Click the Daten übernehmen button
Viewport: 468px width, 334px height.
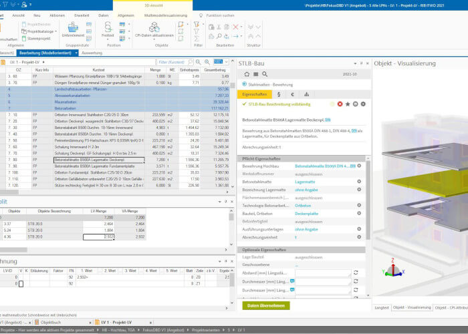point(266,306)
